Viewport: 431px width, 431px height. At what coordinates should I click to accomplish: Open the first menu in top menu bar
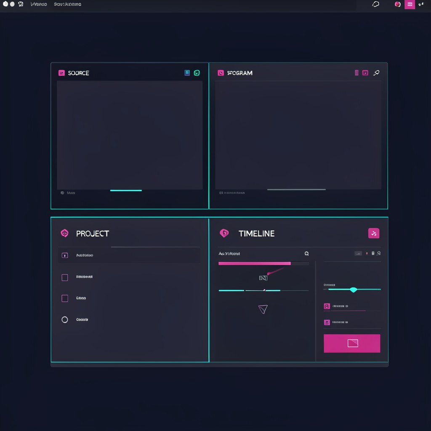[x=39, y=4]
